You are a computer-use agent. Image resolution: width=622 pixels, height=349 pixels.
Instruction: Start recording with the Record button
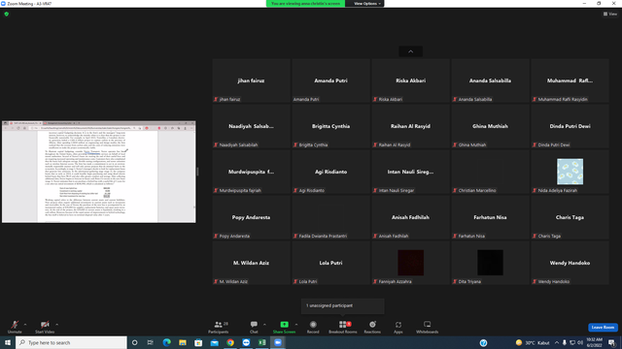tap(313, 327)
